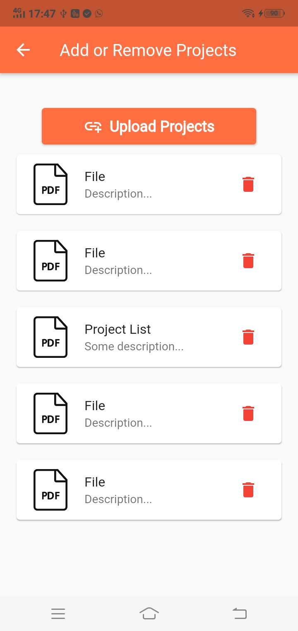Image resolution: width=298 pixels, height=631 pixels.
Task: Tap the trash icon on the second File card
Action: click(x=248, y=261)
